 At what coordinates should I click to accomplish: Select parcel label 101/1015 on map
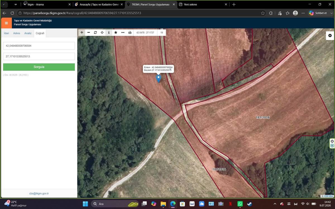(263, 118)
